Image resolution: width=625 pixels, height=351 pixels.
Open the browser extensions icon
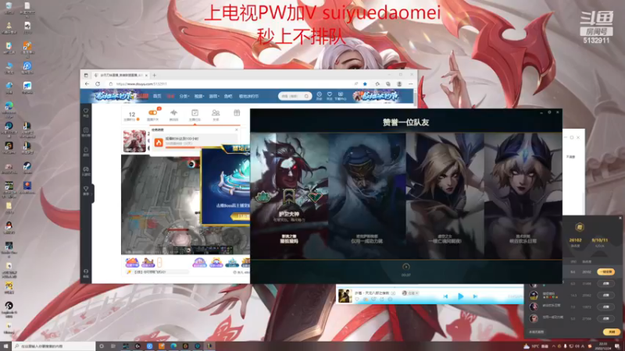click(377, 84)
